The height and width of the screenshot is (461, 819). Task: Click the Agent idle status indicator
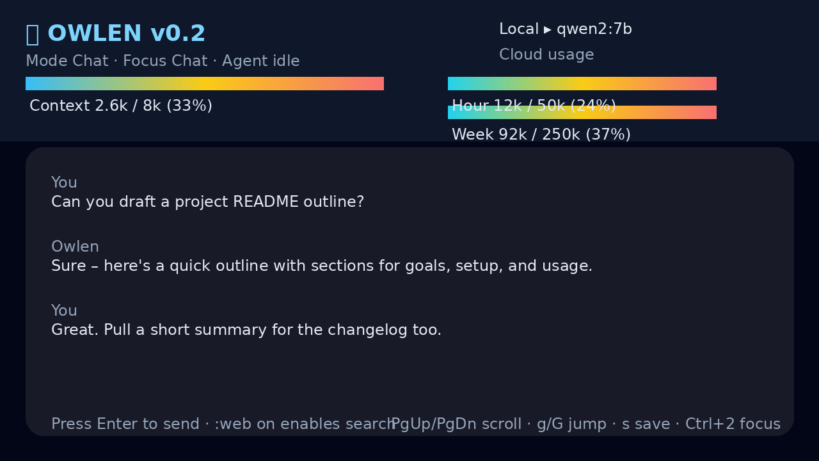261,61
